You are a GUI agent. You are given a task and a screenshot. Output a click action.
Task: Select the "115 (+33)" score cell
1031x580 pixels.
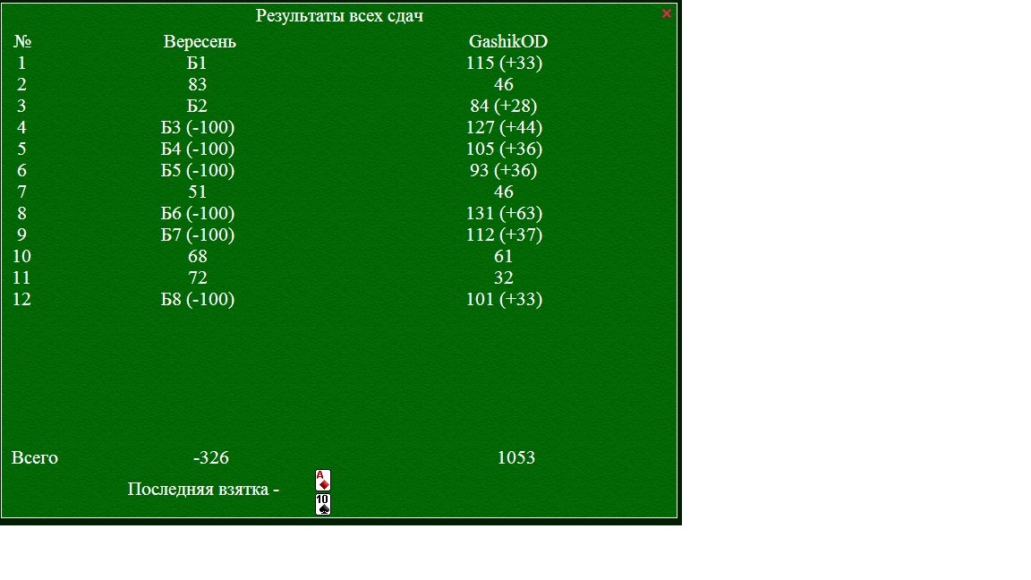tap(505, 64)
